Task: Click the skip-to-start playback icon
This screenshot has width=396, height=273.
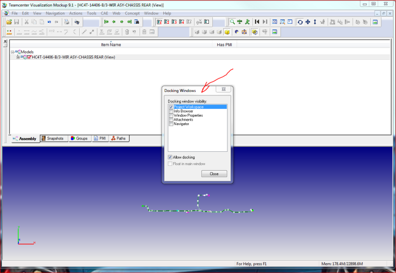Action: tap(257, 22)
